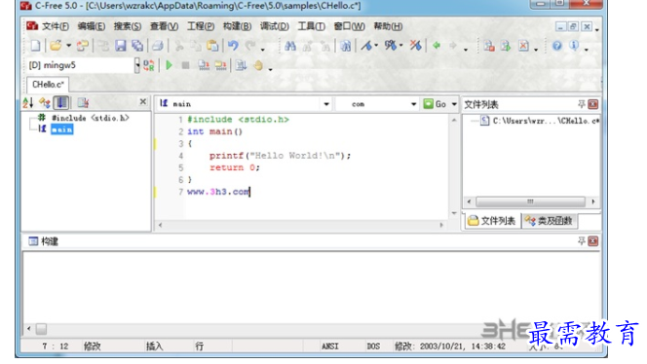
Task: Click the document icon with red square
Action: [x=489, y=46]
